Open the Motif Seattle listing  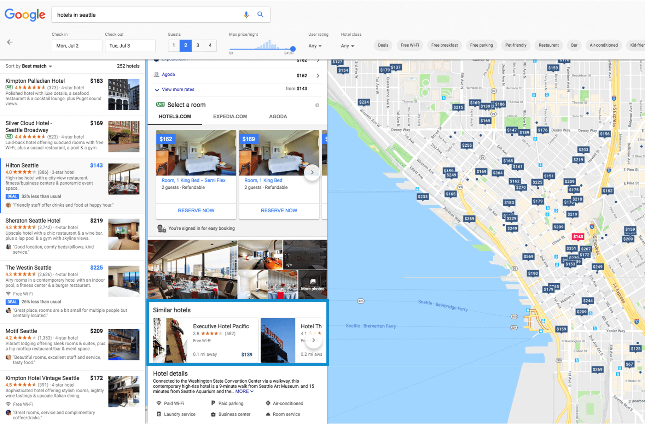[72, 347]
